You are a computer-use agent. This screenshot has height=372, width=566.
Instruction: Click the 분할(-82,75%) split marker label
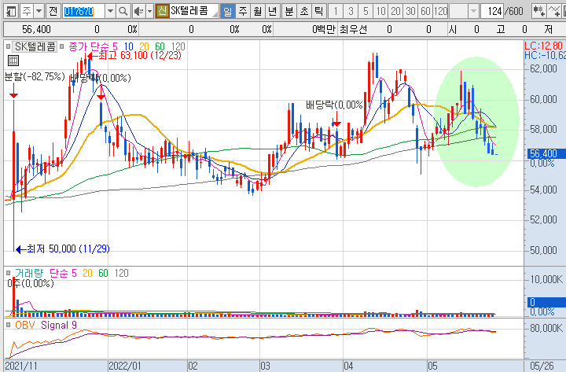(35, 76)
